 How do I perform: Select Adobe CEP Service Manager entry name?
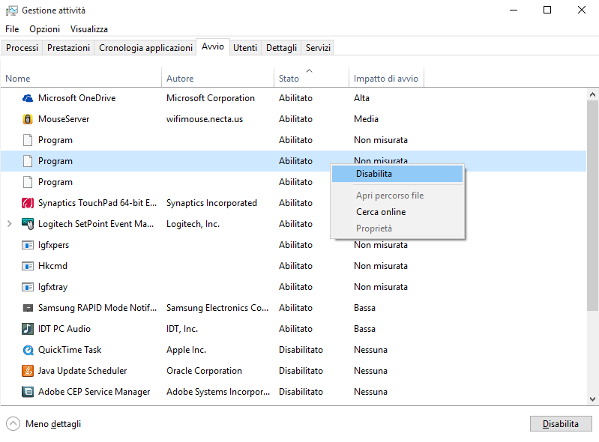tap(94, 392)
